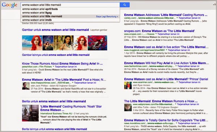
Task: Click 'International Business Times AU' source text
Action: 56,114
